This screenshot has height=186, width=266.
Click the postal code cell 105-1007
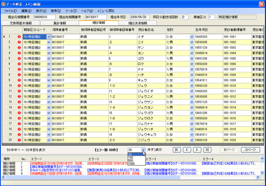tap(237, 69)
